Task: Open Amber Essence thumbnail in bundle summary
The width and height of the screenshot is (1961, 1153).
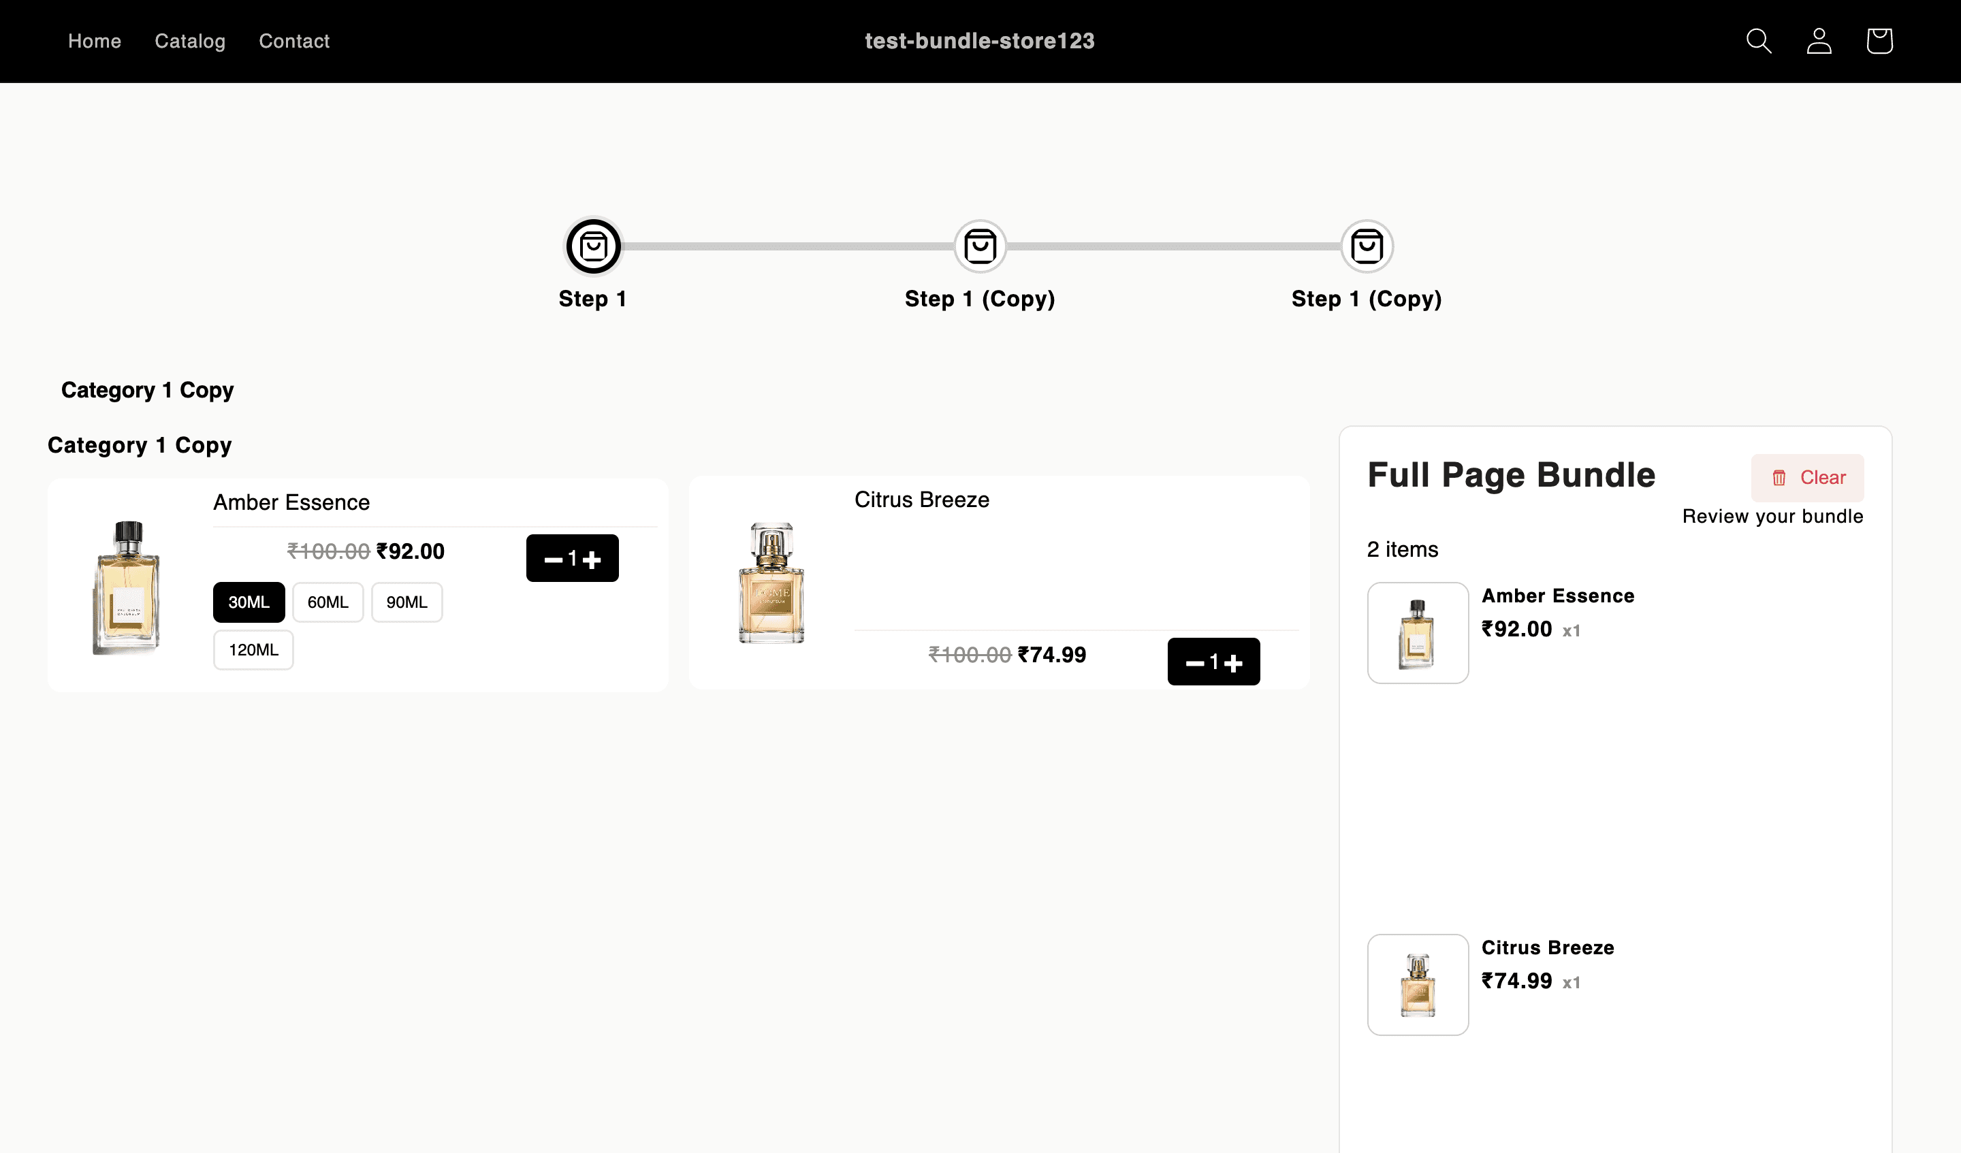Action: click(1418, 633)
